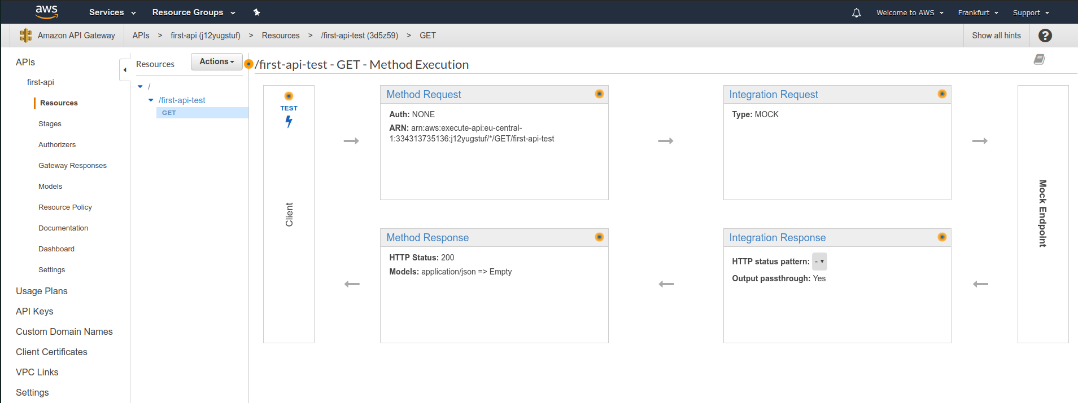Open the help question mark icon
This screenshot has width=1078, height=403.
1045,36
